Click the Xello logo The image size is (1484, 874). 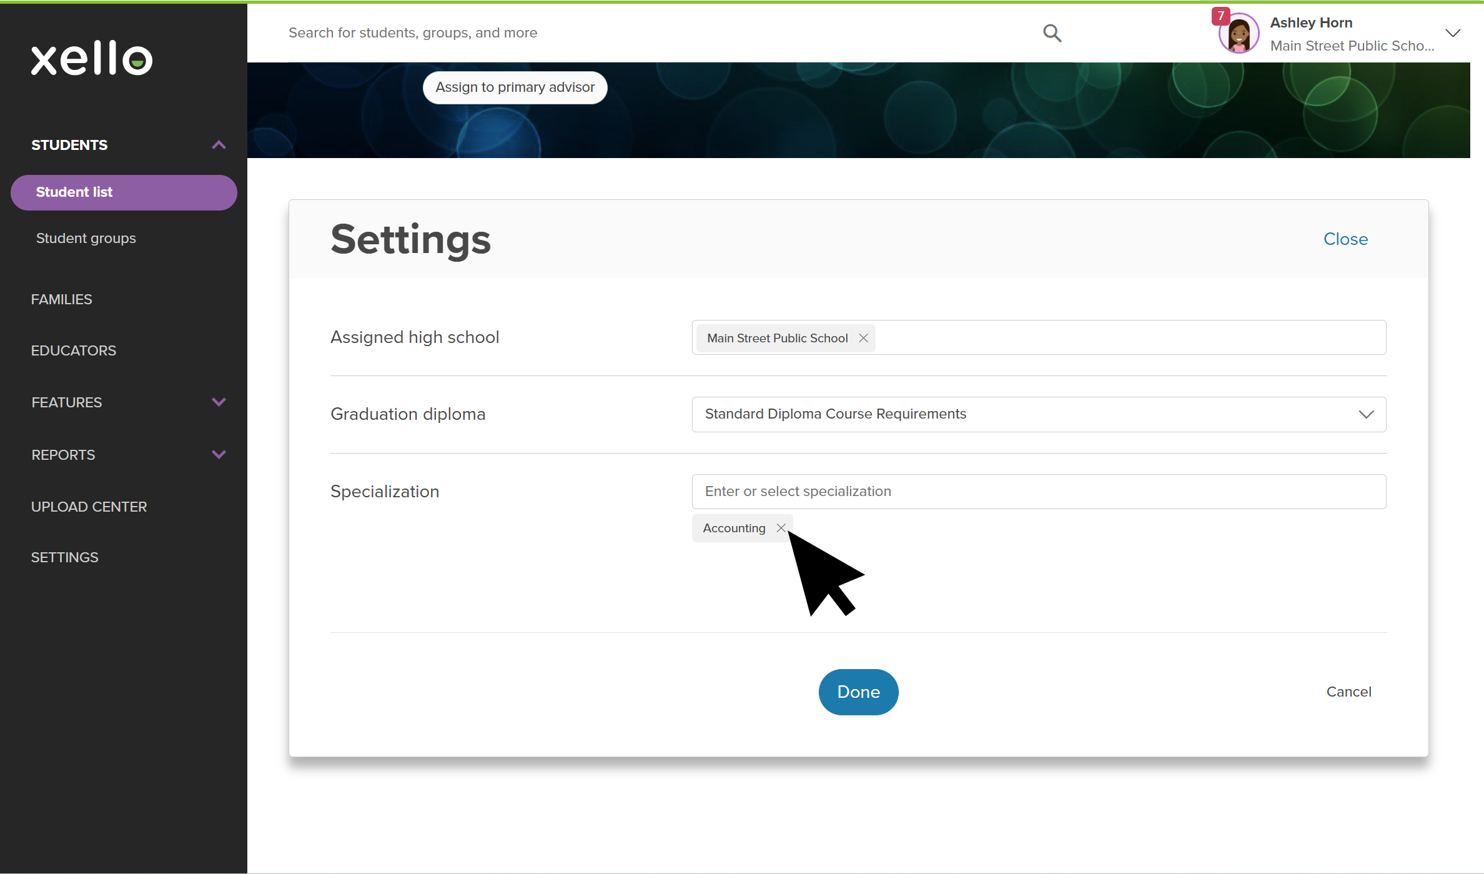pos(92,58)
